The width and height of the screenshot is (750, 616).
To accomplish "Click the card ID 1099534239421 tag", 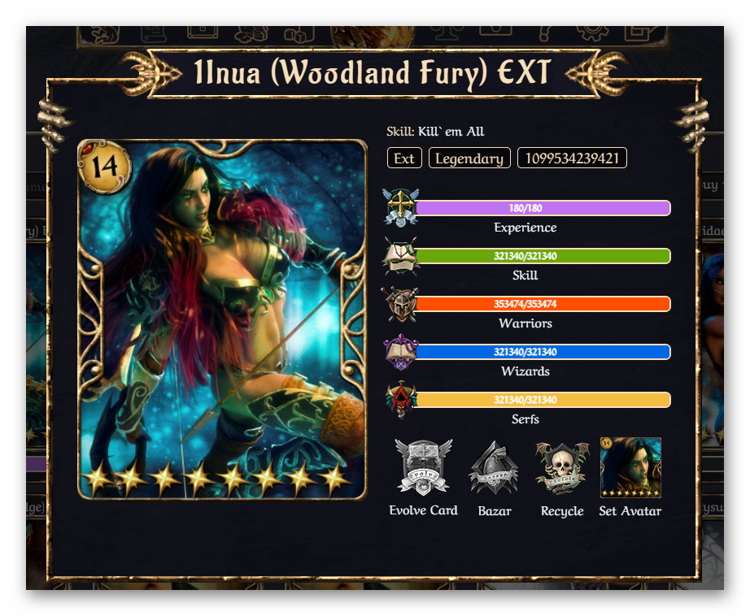I will click(x=572, y=158).
